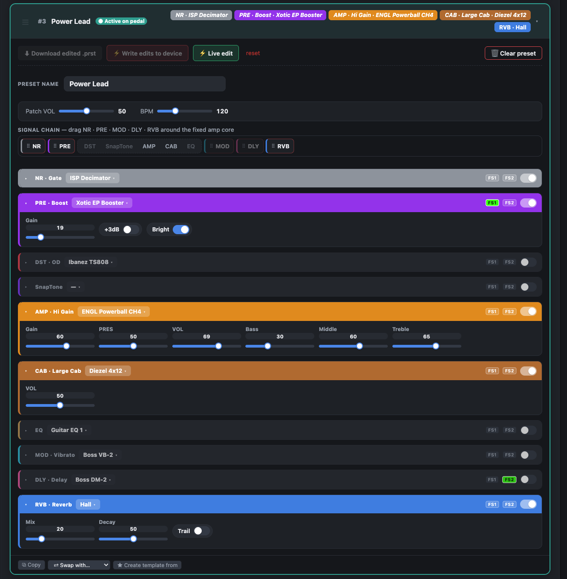Screen dimensions: 567x579
Task: Click the FS2 badge on SnapTone row
Action: point(509,287)
